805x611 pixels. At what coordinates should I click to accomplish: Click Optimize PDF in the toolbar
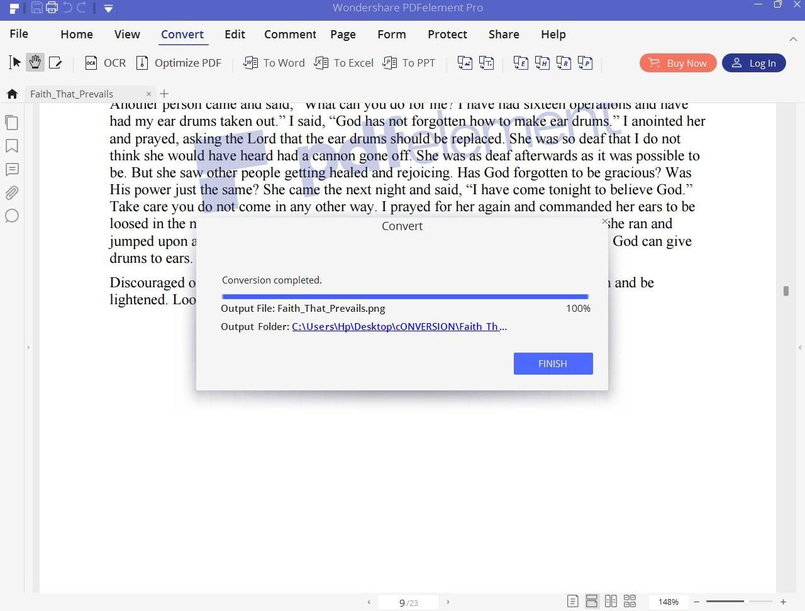click(179, 63)
